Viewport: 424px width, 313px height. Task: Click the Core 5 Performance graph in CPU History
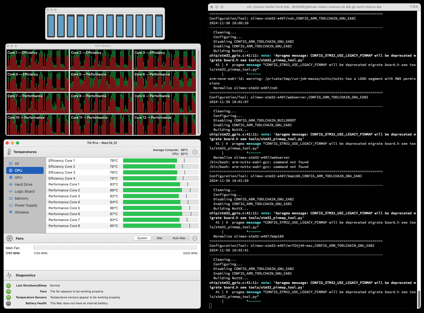(101, 81)
